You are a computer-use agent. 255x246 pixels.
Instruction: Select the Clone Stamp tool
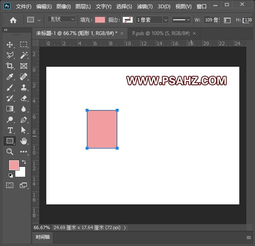click(x=24, y=88)
